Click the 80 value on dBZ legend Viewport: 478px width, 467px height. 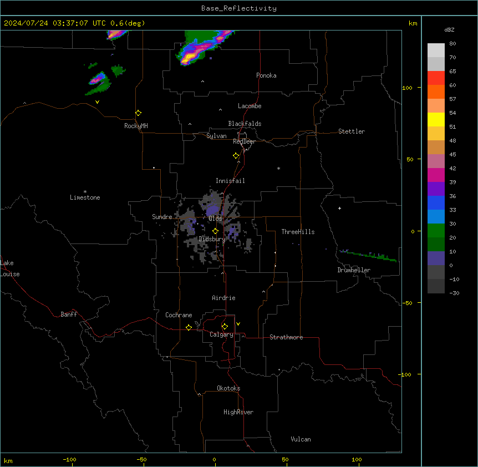[452, 44]
